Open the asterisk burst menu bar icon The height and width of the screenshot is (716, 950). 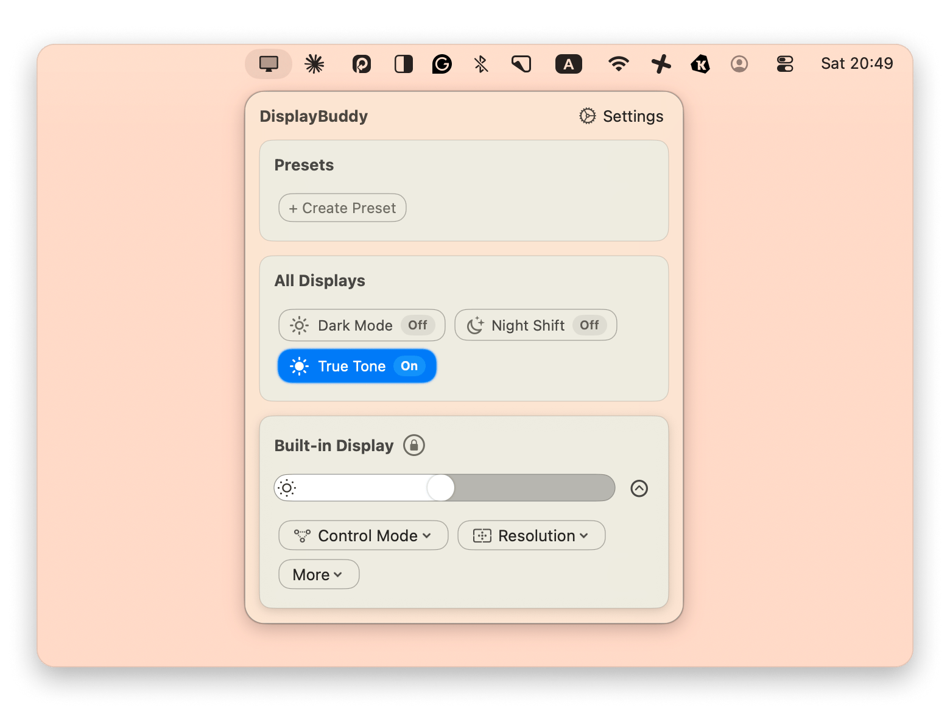314,64
